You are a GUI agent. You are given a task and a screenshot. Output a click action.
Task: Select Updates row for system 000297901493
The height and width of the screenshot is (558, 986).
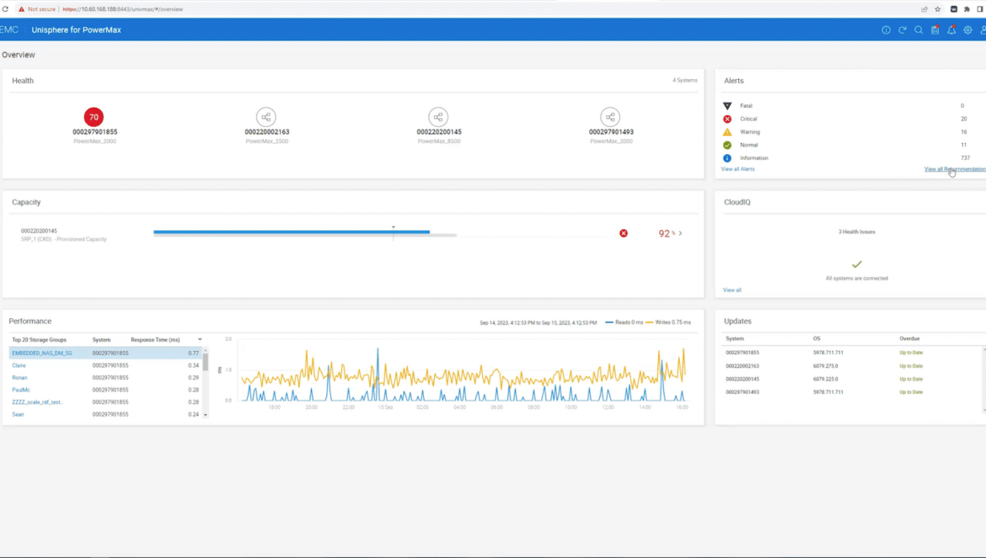coord(852,392)
